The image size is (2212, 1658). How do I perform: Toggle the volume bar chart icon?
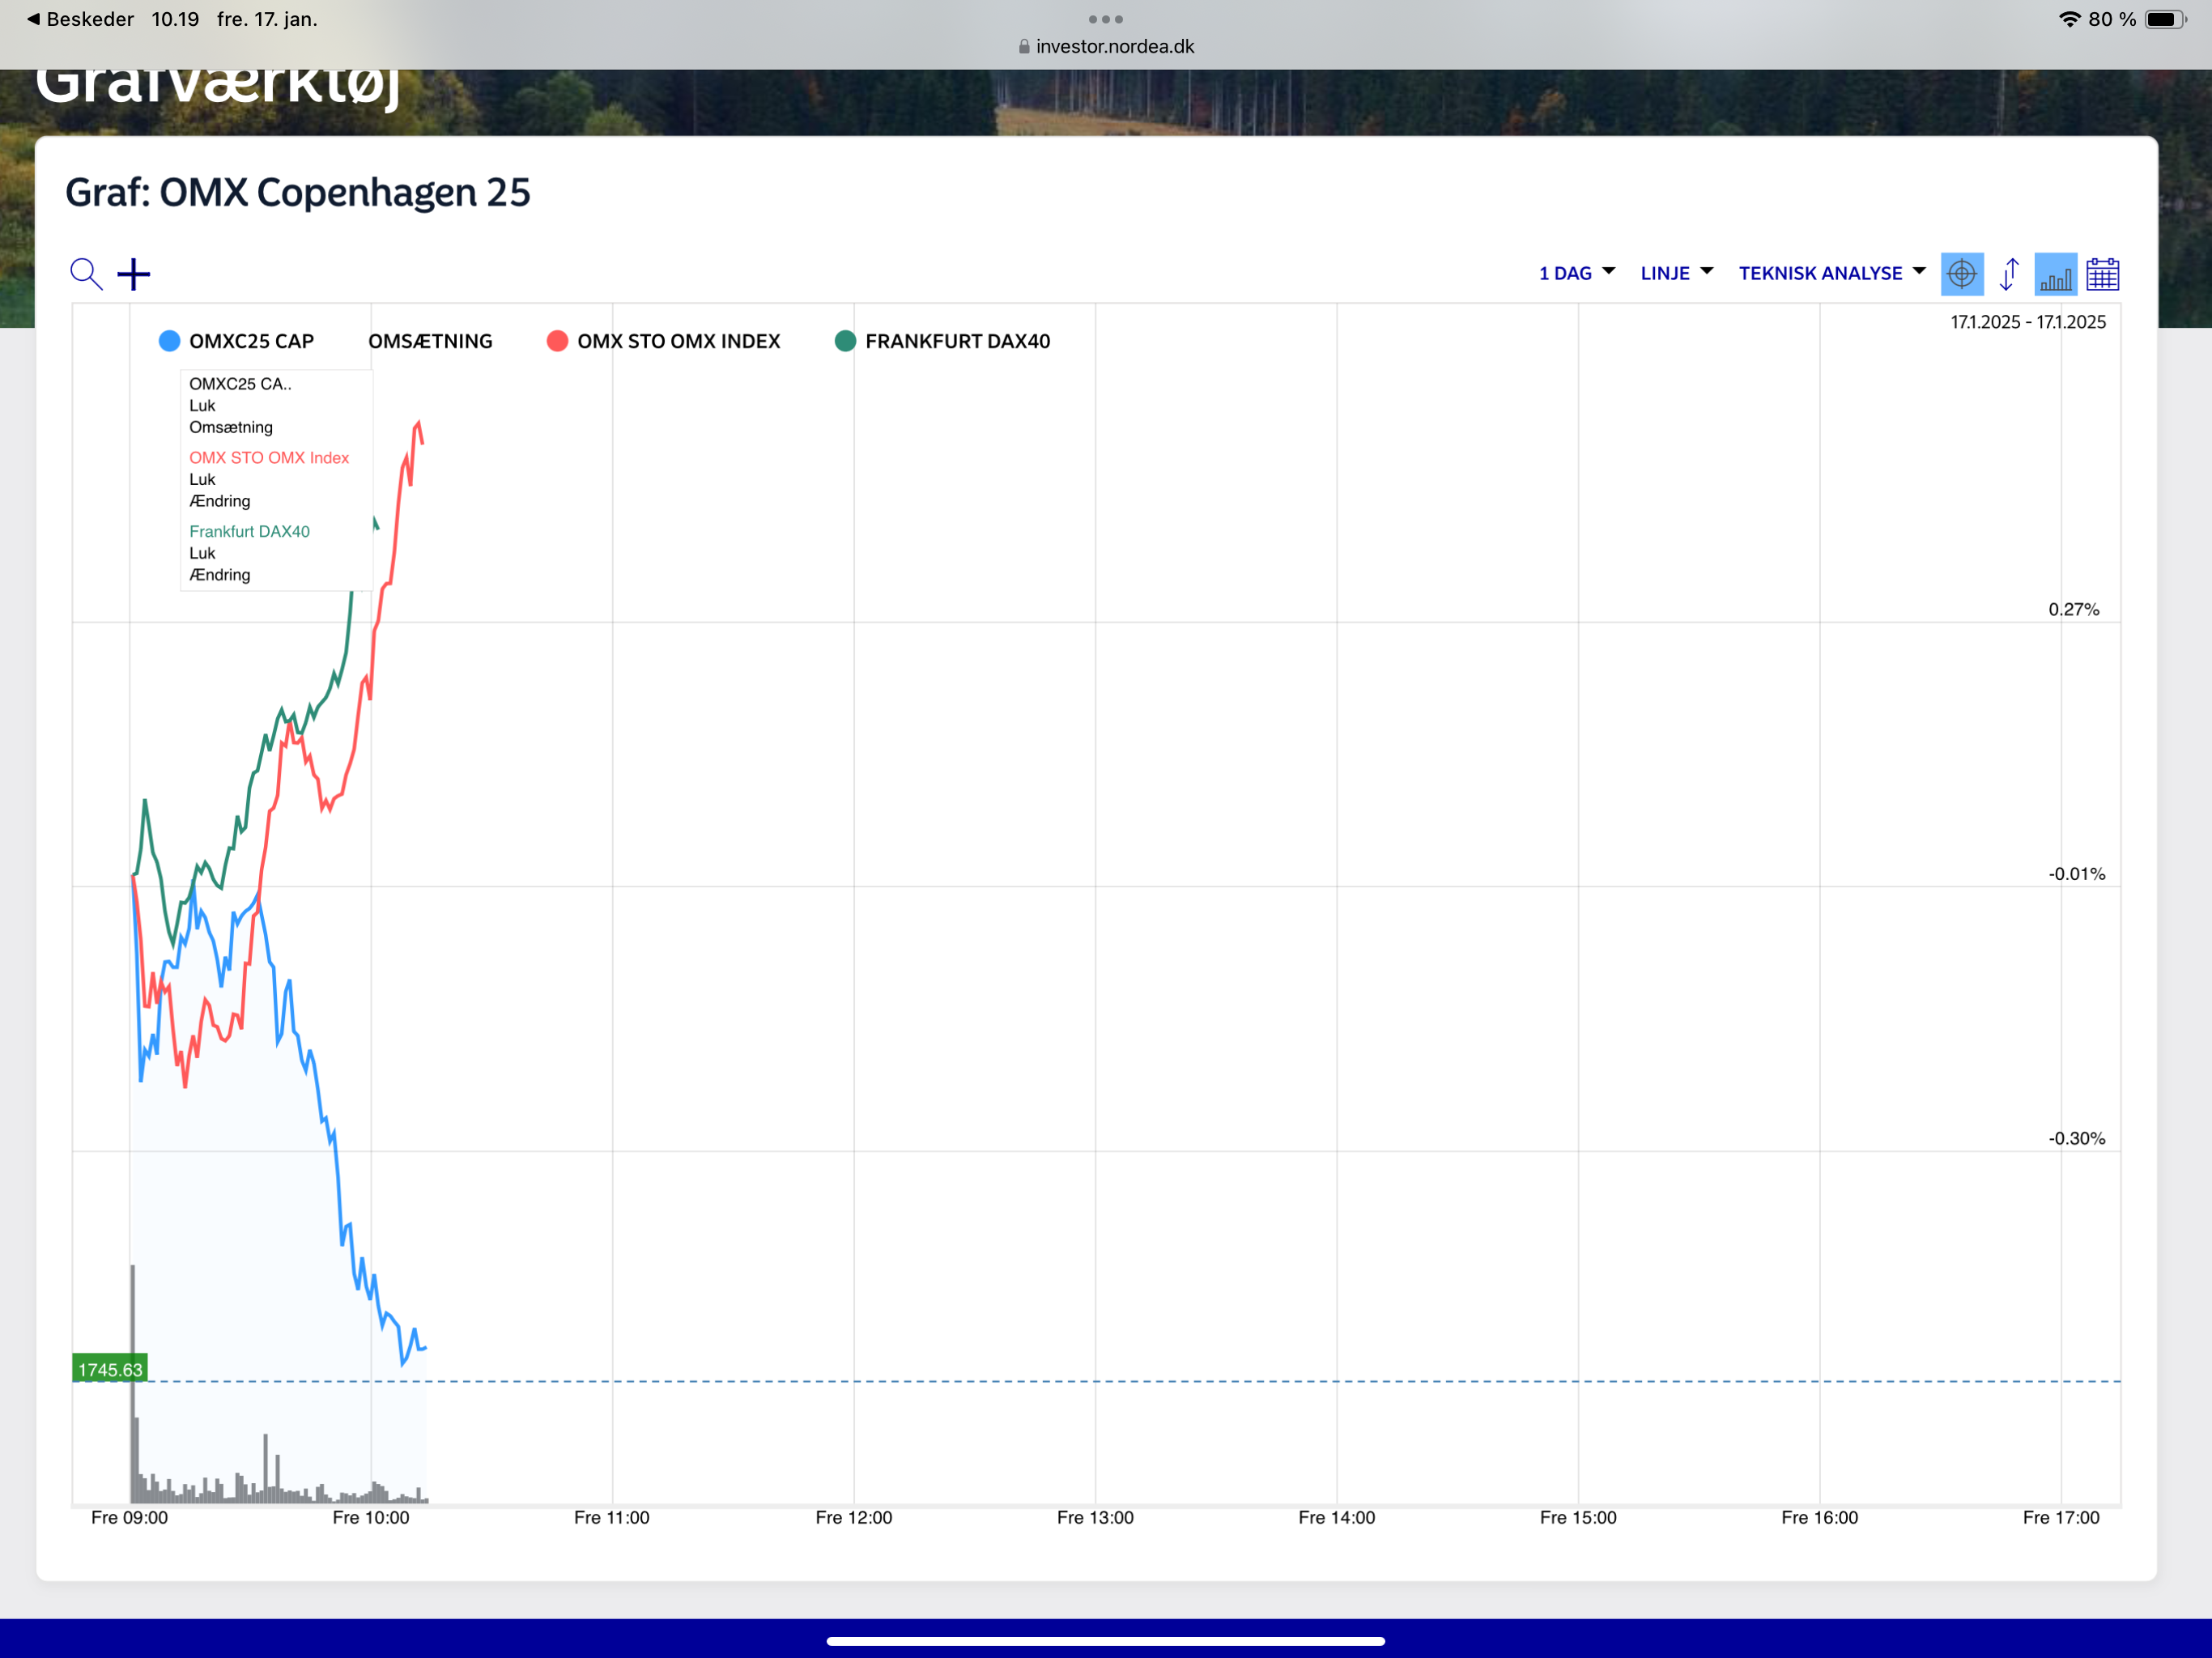[x=2055, y=274]
